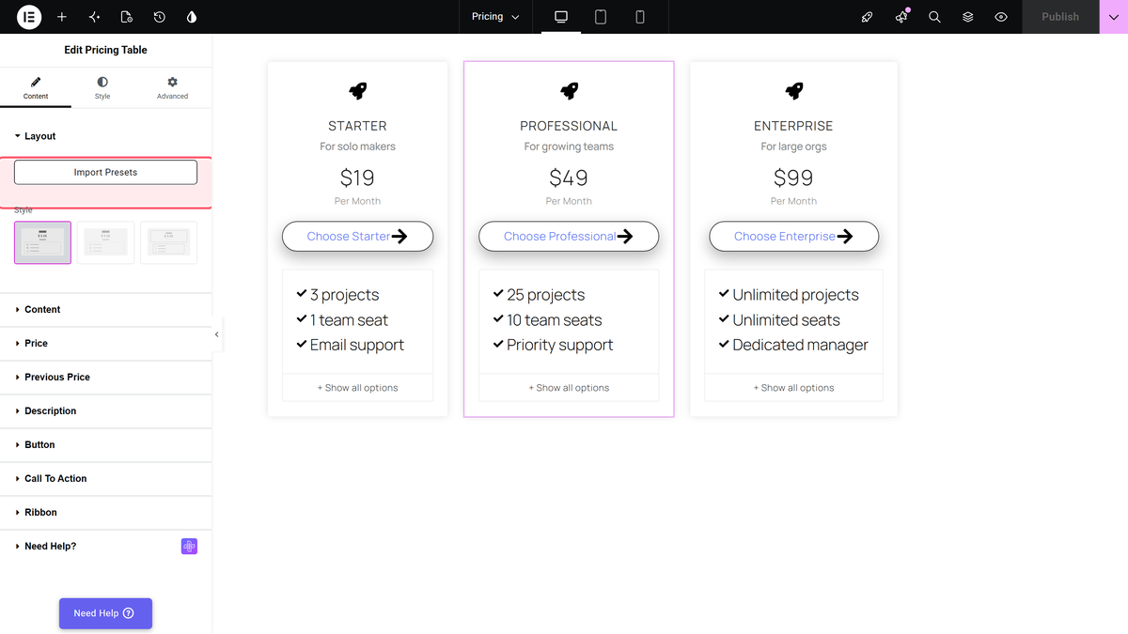Image resolution: width=1128 pixels, height=634 pixels.
Task: Click the '1 team seat' feature line
Action: [x=342, y=320]
